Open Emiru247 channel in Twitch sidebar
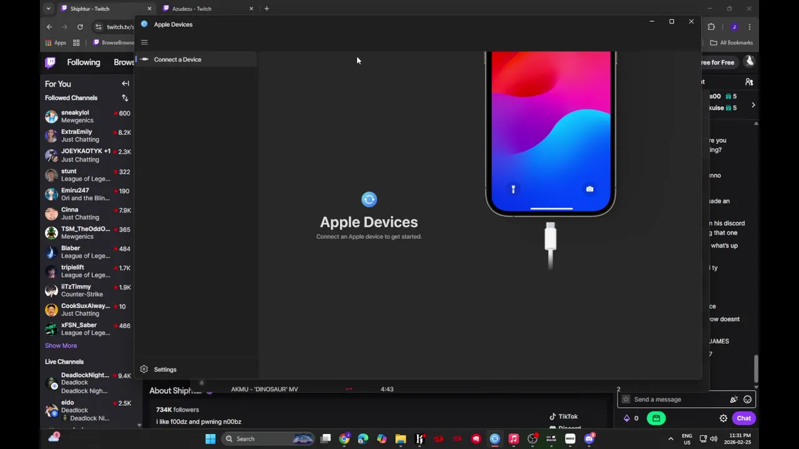 (x=87, y=194)
